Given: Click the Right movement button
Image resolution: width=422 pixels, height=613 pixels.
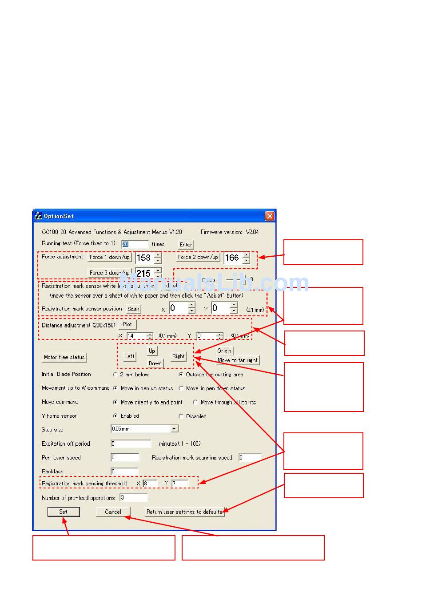Looking at the screenshot, I should click(179, 356).
